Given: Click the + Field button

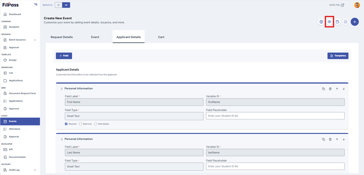Looking at the screenshot, I should click(64, 56).
